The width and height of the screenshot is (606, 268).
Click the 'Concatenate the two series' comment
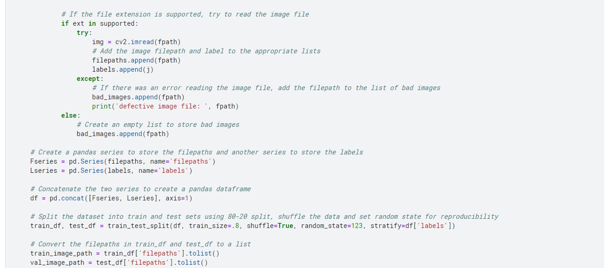(x=140, y=189)
